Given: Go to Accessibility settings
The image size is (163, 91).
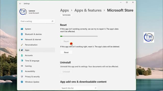Looking at the screenshot, I should click(37, 71).
